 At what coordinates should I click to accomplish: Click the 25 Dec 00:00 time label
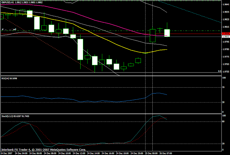[151, 154]
